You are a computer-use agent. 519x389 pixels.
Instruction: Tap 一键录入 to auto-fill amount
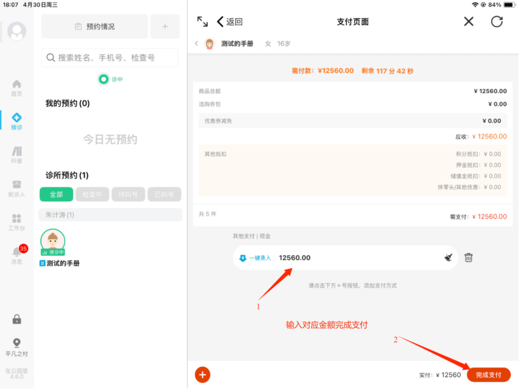coord(255,258)
